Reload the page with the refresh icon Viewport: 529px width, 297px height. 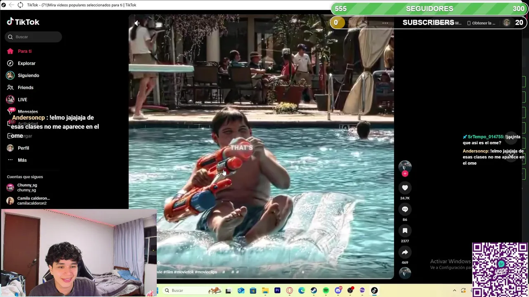pos(20,5)
